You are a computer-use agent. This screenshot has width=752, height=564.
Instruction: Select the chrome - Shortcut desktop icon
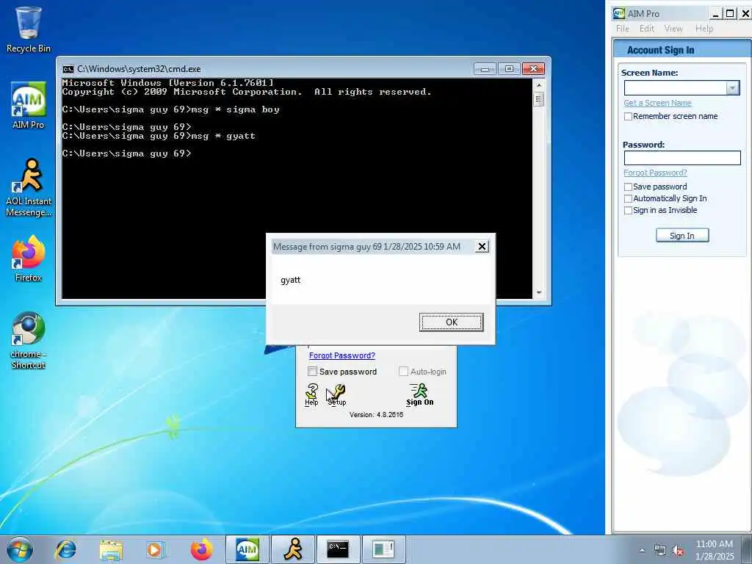29,341
